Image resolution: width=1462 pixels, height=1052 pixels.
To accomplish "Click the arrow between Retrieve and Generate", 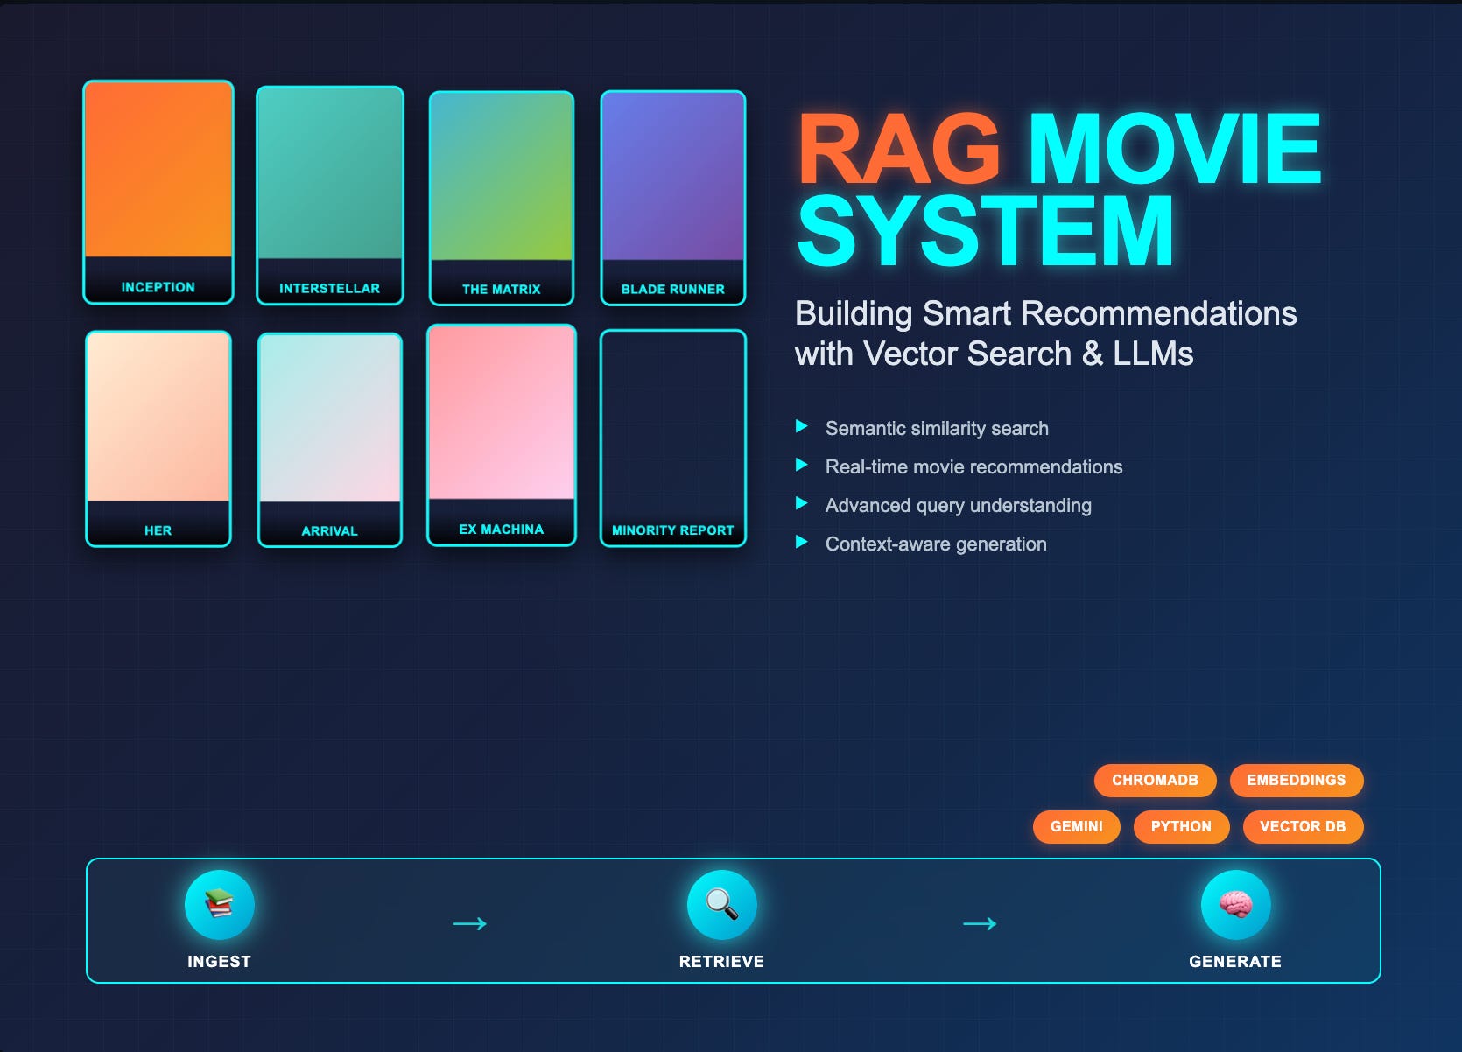I will [980, 923].
